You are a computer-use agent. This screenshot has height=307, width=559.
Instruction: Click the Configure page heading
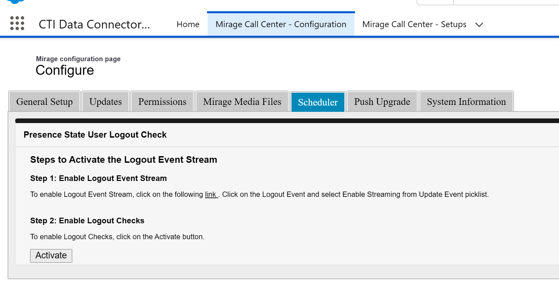click(65, 70)
